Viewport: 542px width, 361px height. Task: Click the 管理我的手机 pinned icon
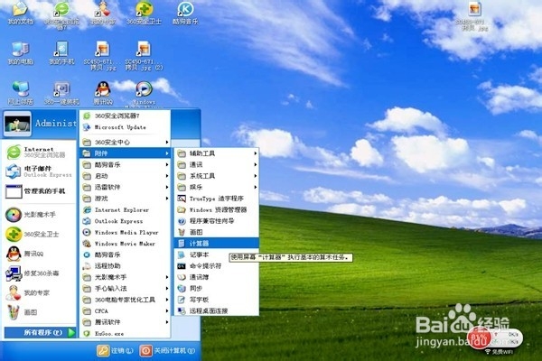tap(14, 191)
